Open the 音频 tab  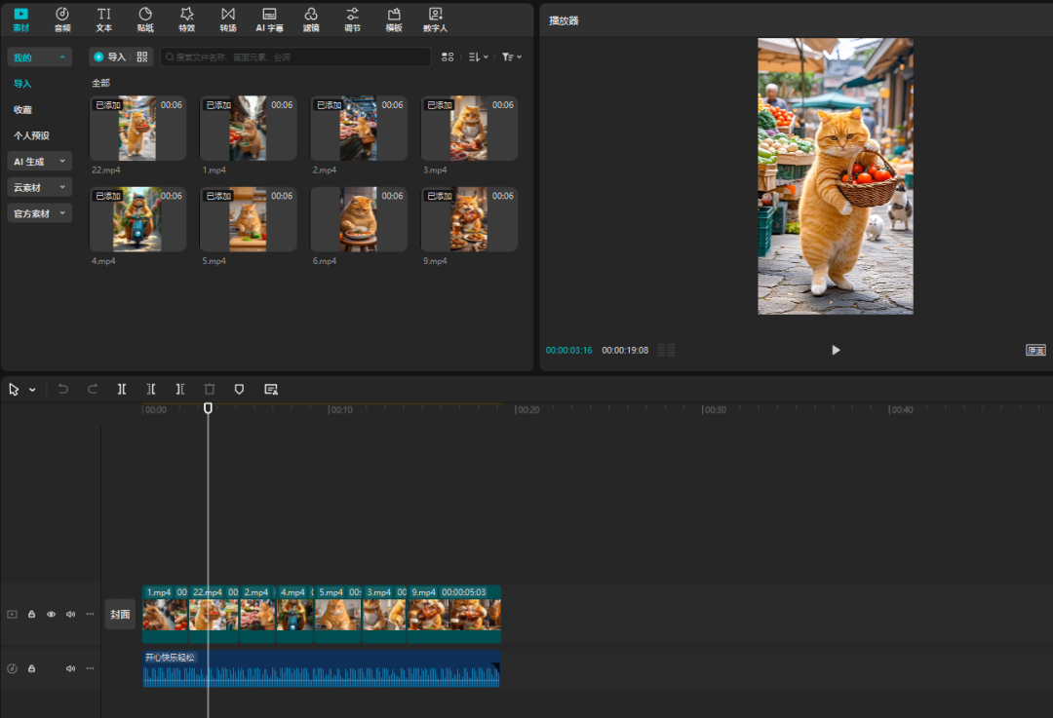point(62,19)
